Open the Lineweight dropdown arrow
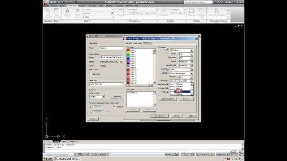Viewport: 287px width, 161px height. (x=191, y=81)
